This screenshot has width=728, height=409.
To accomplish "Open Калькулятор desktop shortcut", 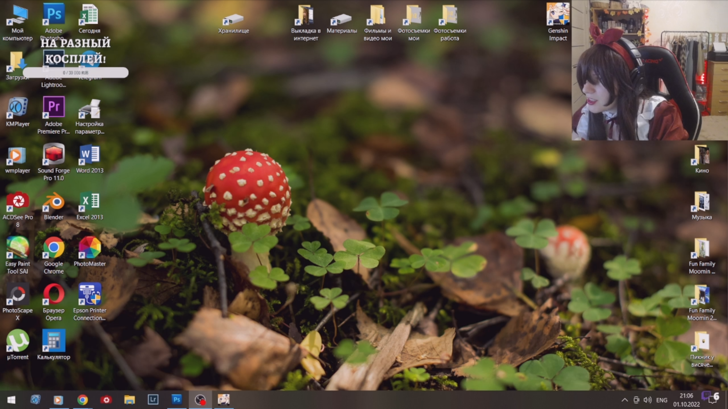I will tap(54, 345).
